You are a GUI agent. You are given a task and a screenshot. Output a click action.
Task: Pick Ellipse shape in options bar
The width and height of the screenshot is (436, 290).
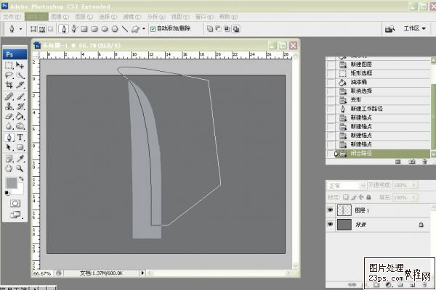(x=105, y=29)
